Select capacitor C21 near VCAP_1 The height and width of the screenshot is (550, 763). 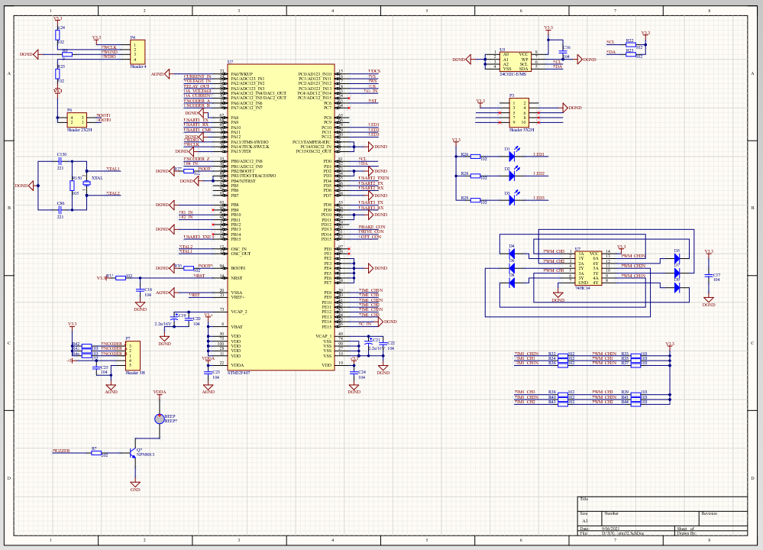(x=369, y=343)
